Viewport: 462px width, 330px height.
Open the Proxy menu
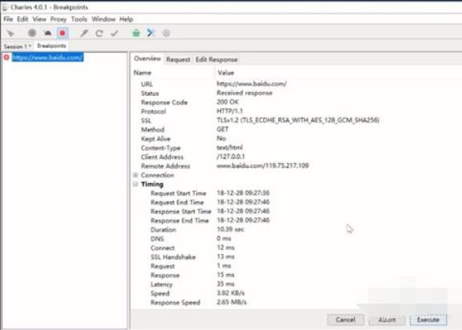(x=58, y=19)
